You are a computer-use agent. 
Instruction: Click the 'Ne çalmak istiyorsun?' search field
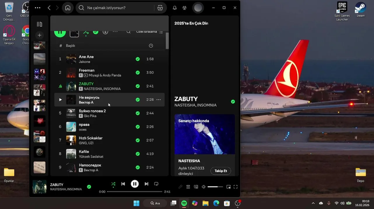pos(114,8)
